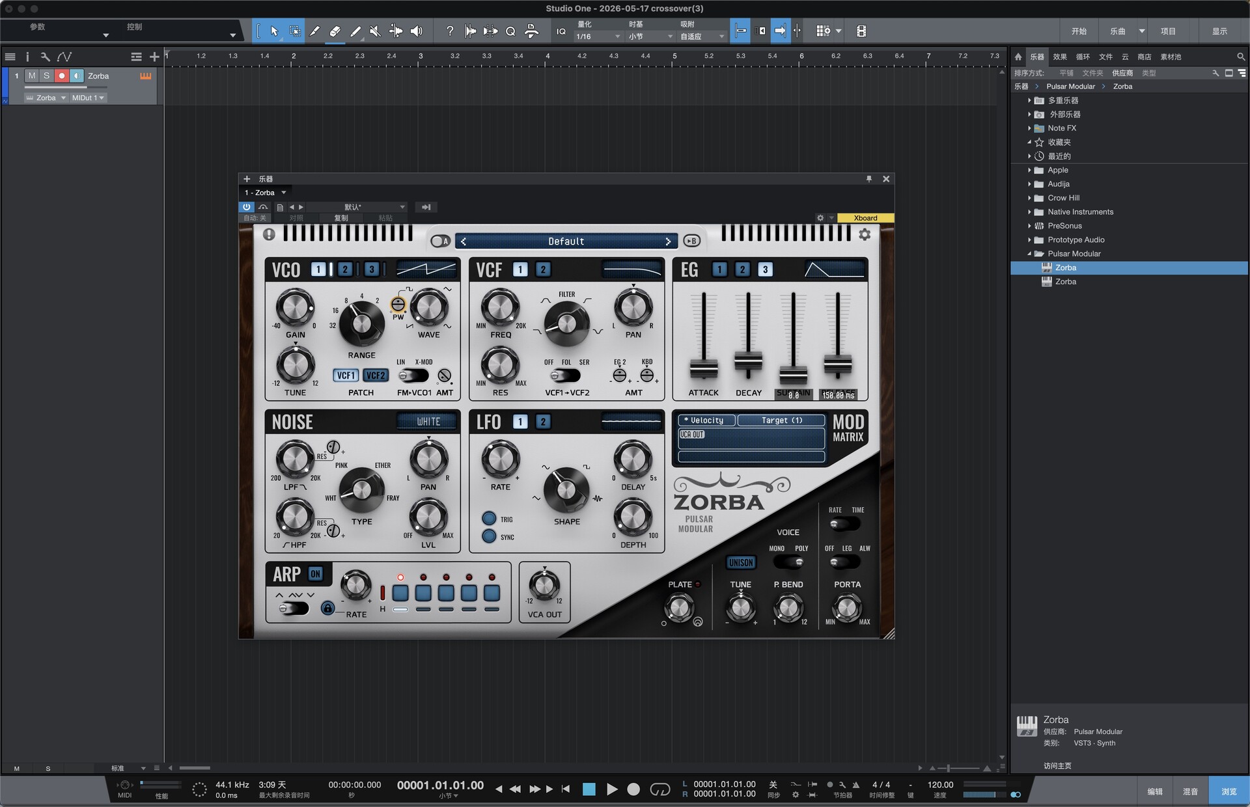The width and height of the screenshot is (1250, 807).
Task: Select VCF1 patch button
Action: (x=346, y=376)
